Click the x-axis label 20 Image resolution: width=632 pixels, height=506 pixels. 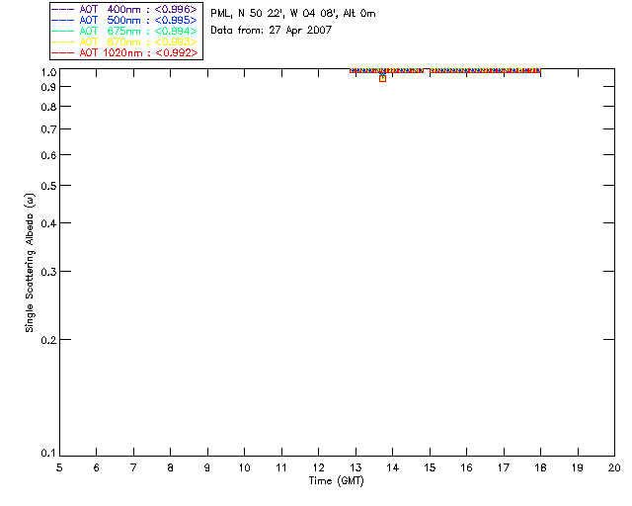point(614,467)
